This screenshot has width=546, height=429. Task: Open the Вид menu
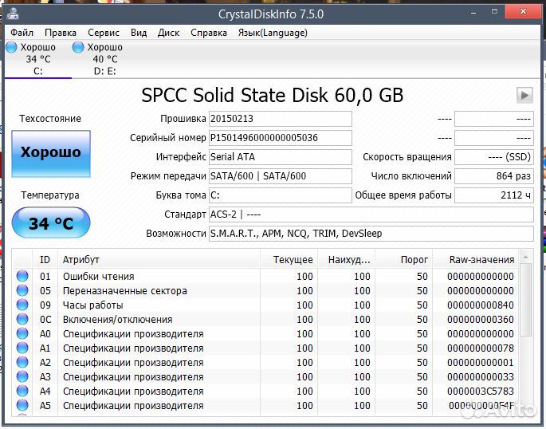point(139,33)
